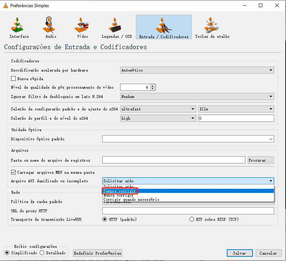Image resolution: width=286 pixels, height=261 pixels.
Task: Open the Teclas de atalho settings
Action: (x=211, y=27)
